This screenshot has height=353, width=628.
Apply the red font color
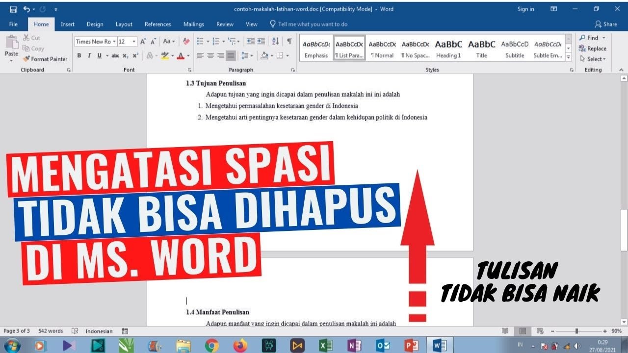(x=181, y=56)
